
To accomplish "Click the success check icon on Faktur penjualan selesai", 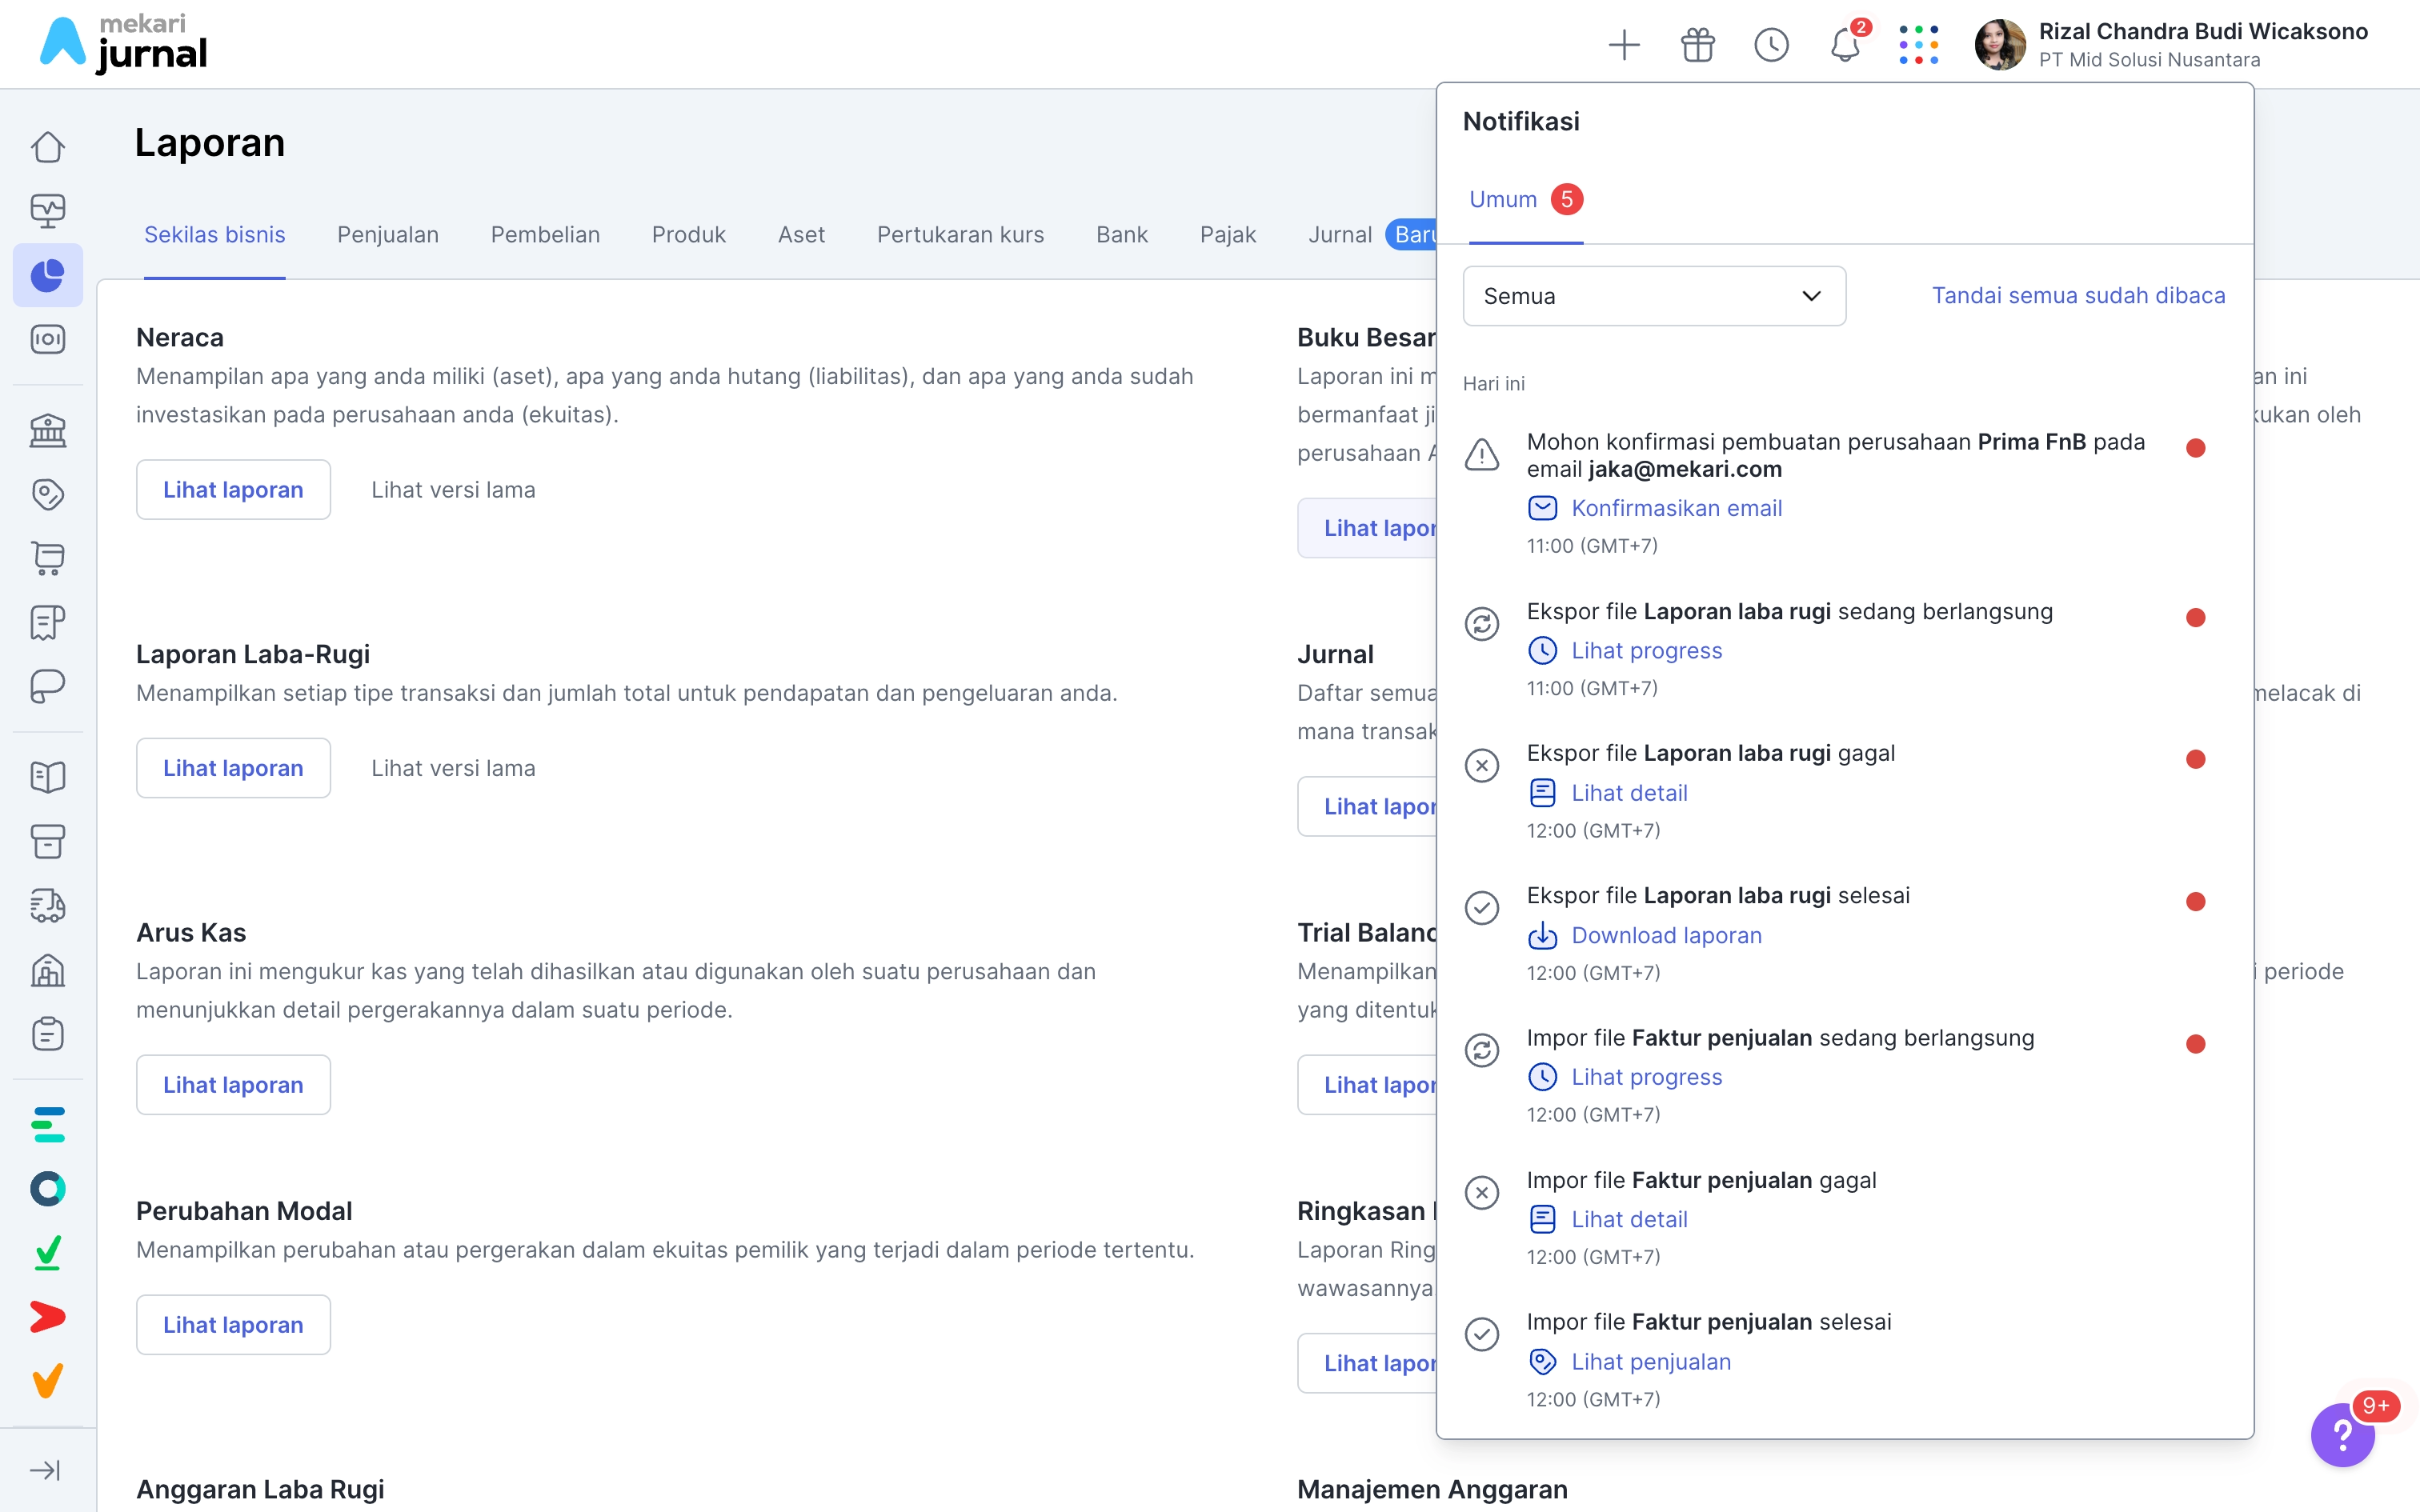I will 1481,1334.
